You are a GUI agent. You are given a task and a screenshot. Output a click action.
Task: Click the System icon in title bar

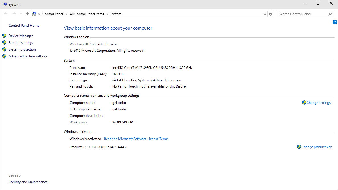pyautogui.click(x=5, y=5)
